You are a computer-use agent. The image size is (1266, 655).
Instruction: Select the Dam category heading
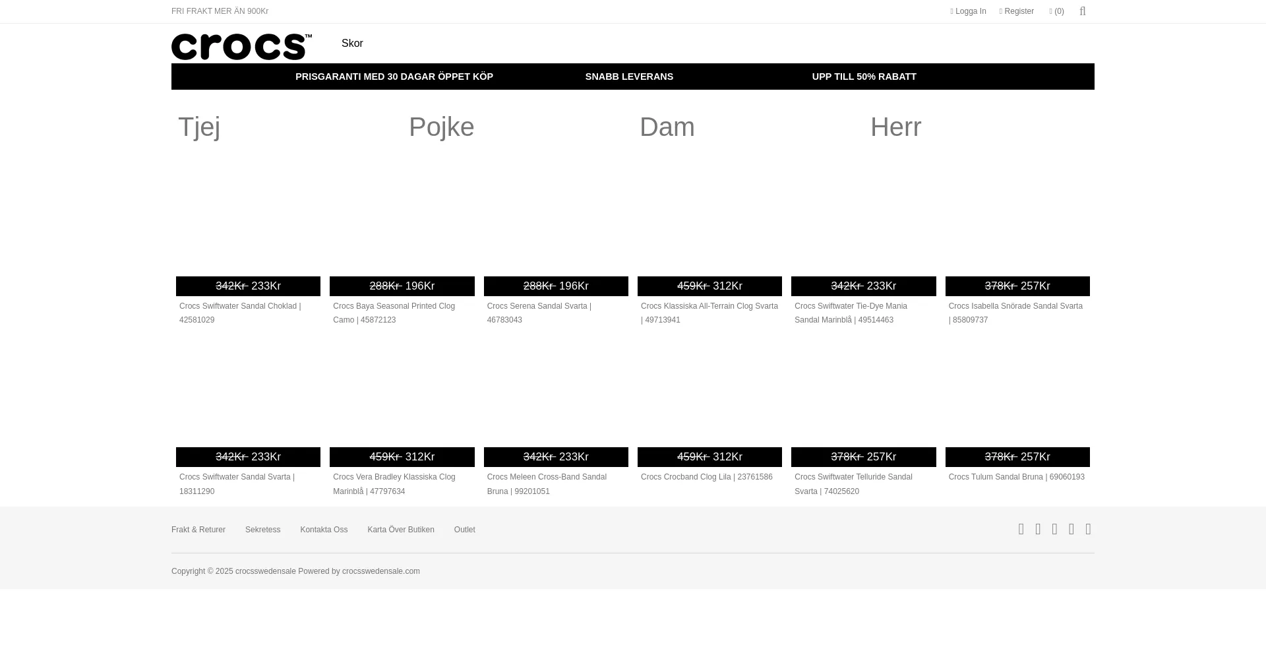[x=667, y=127]
